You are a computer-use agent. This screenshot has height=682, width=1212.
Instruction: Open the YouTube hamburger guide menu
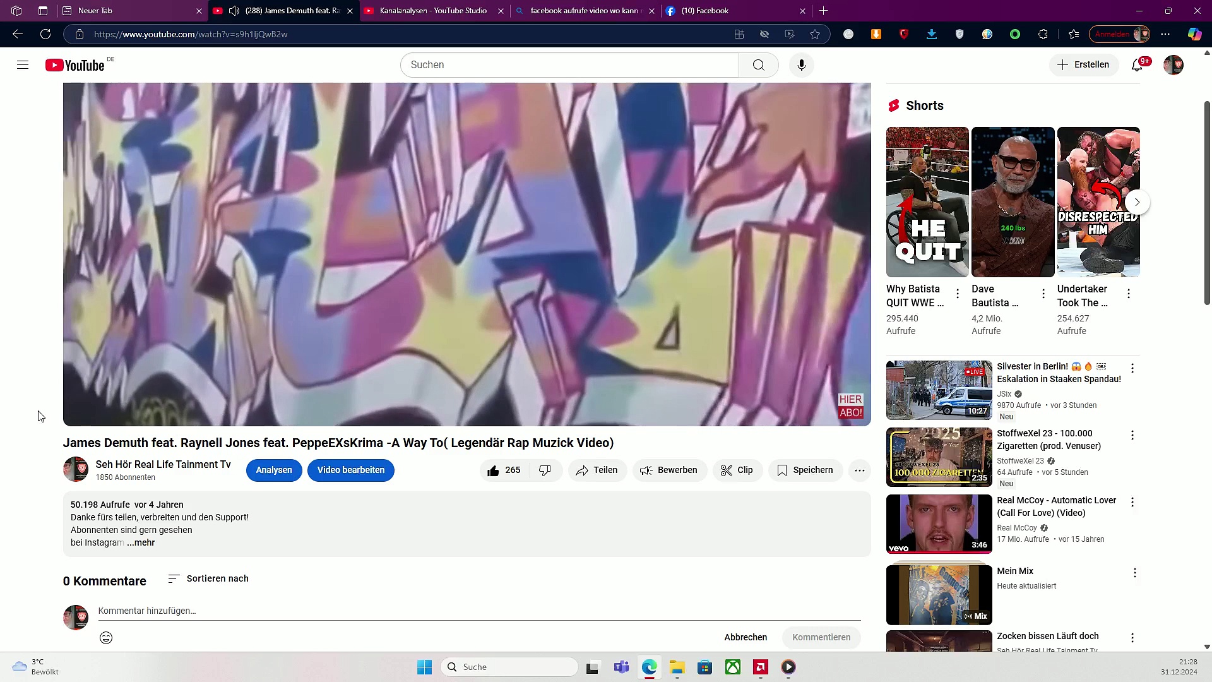pos(23,65)
